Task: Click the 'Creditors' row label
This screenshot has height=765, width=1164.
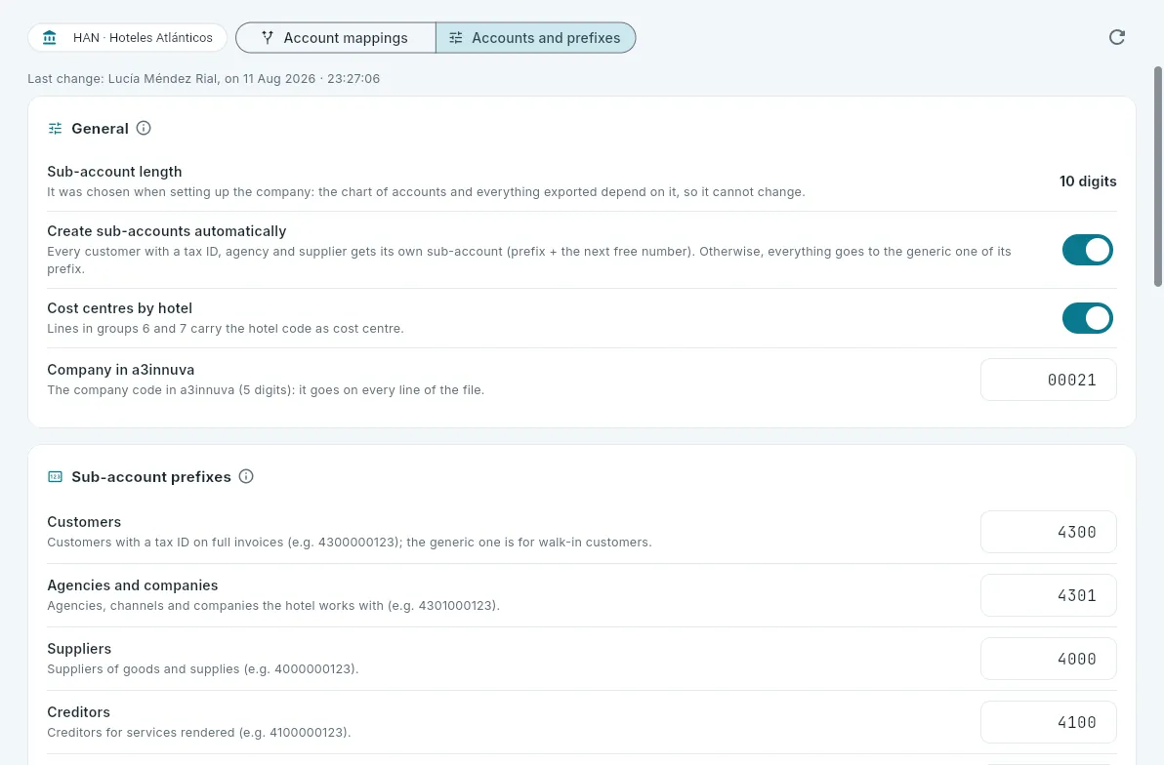Action: (78, 712)
